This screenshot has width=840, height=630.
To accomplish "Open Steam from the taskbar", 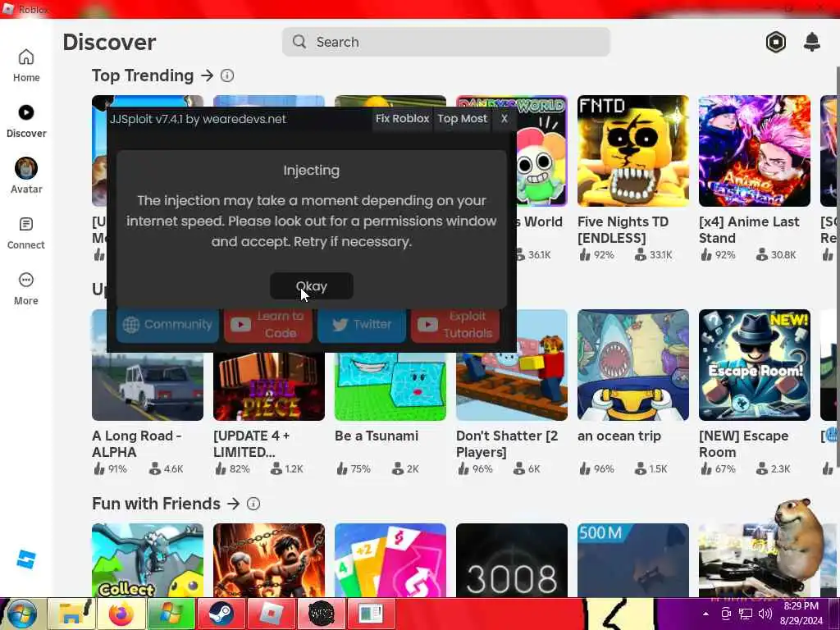I will [221, 614].
